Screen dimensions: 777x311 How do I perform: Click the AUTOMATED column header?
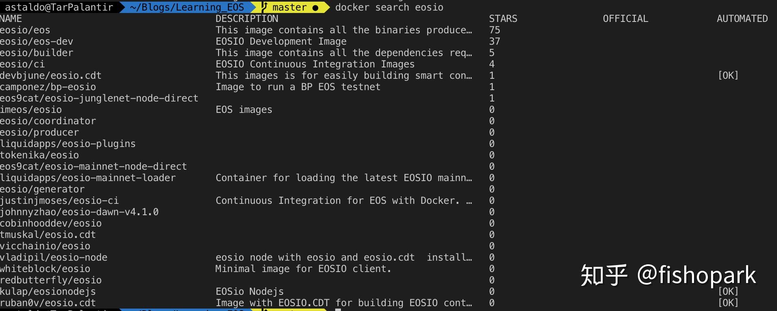[742, 19]
